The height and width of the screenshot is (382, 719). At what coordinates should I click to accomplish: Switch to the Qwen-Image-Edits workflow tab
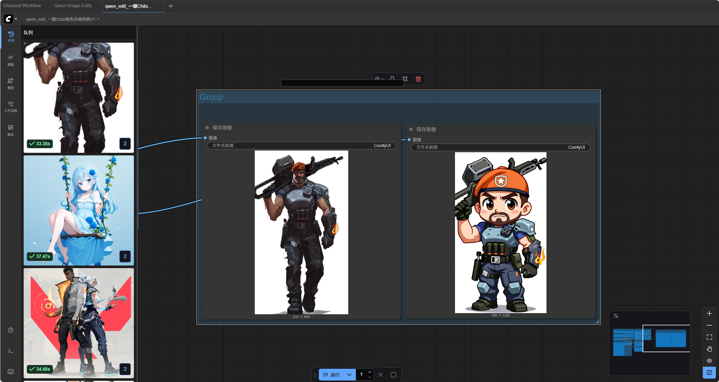[x=73, y=6]
